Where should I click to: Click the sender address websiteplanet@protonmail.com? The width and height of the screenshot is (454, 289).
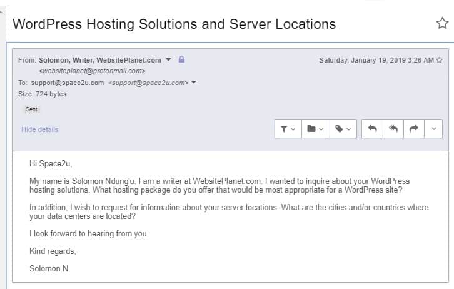click(x=92, y=71)
